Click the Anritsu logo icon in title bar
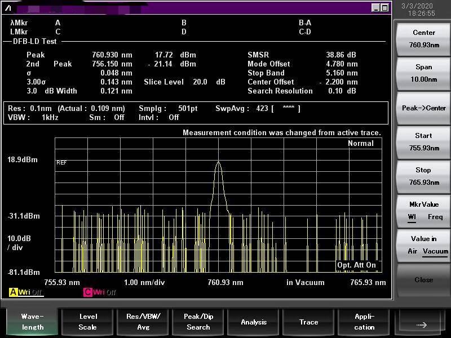This screenshot has height=338, width=451. pyautogui.click(x=8, y=7)
